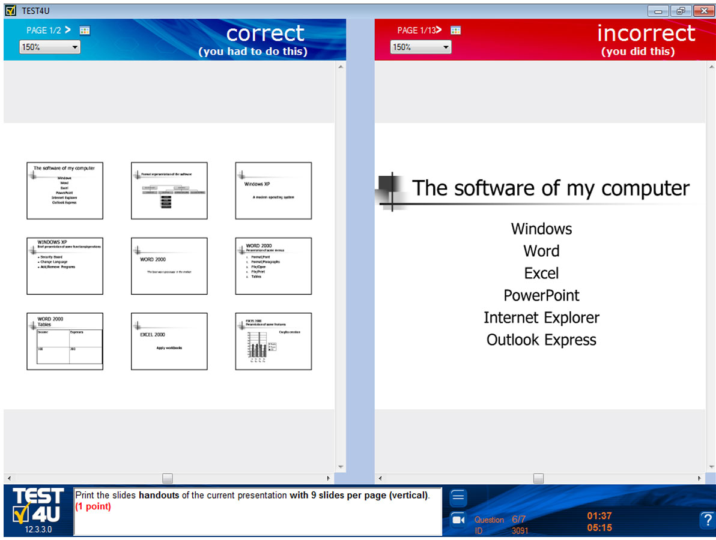Click the 05:15 timer value
Screen dimensions: 716x540
click(599, 527)
